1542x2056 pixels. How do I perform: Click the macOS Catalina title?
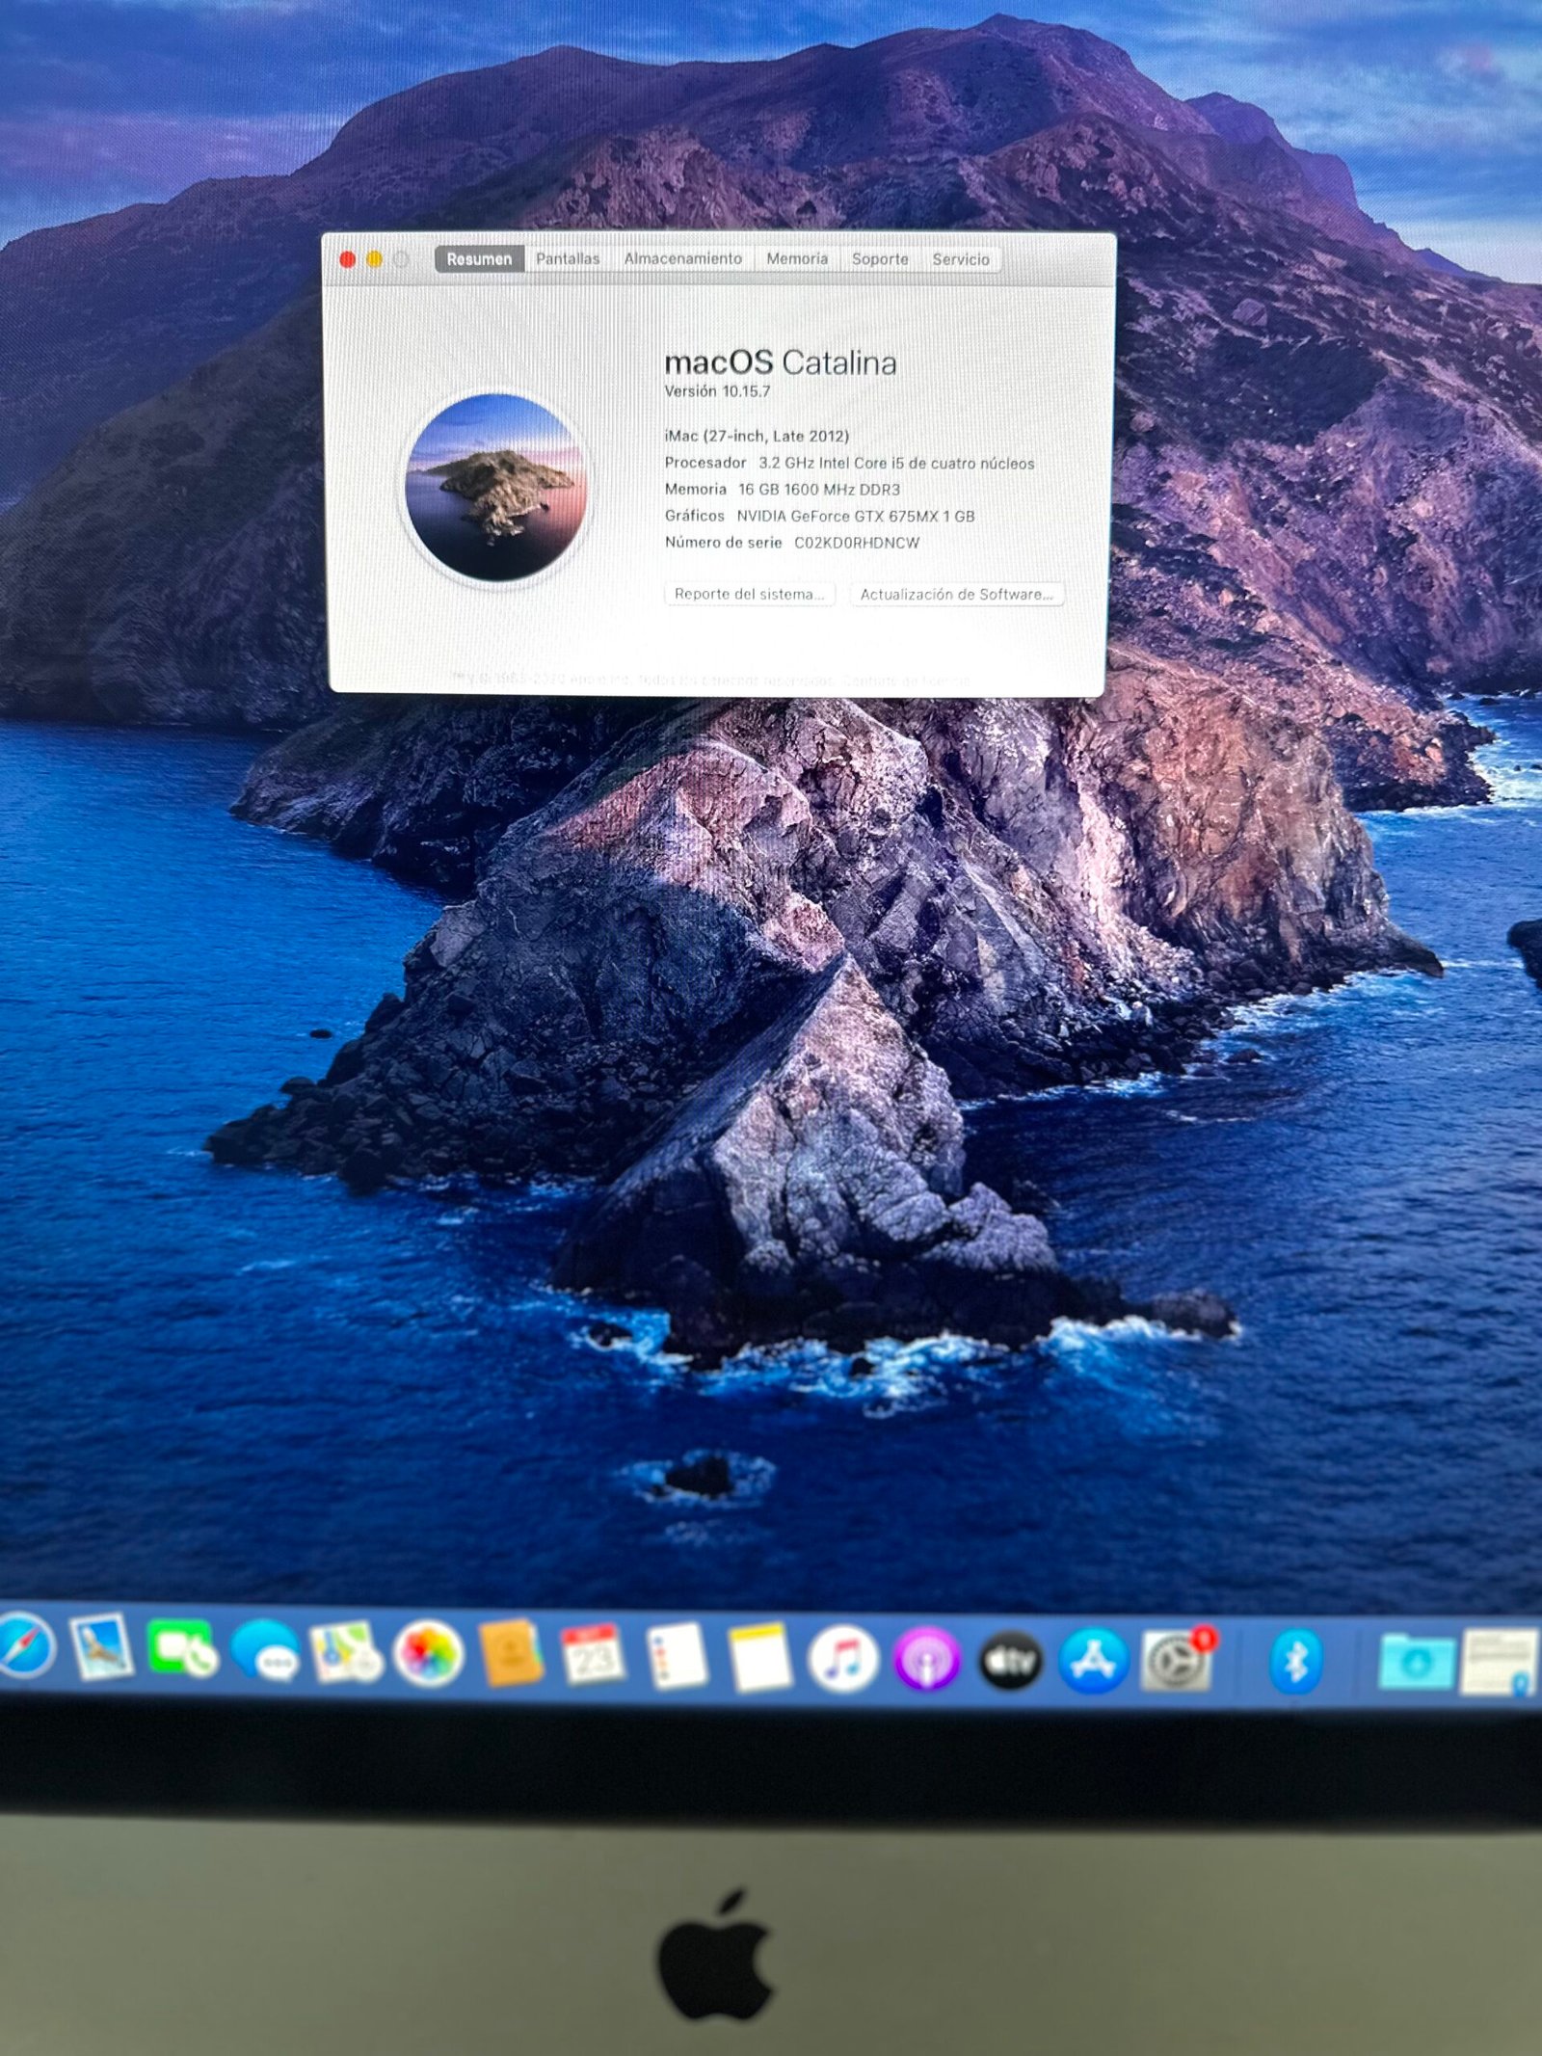781,362
